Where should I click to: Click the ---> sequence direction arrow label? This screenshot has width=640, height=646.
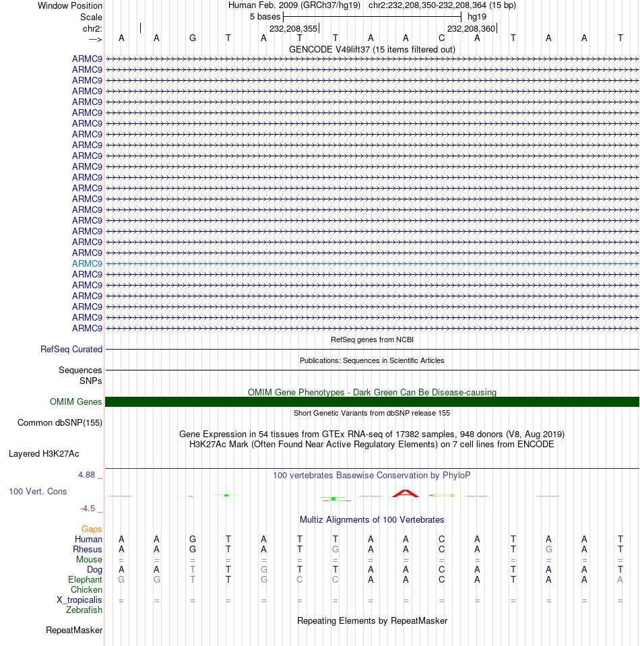coord(95,39)
